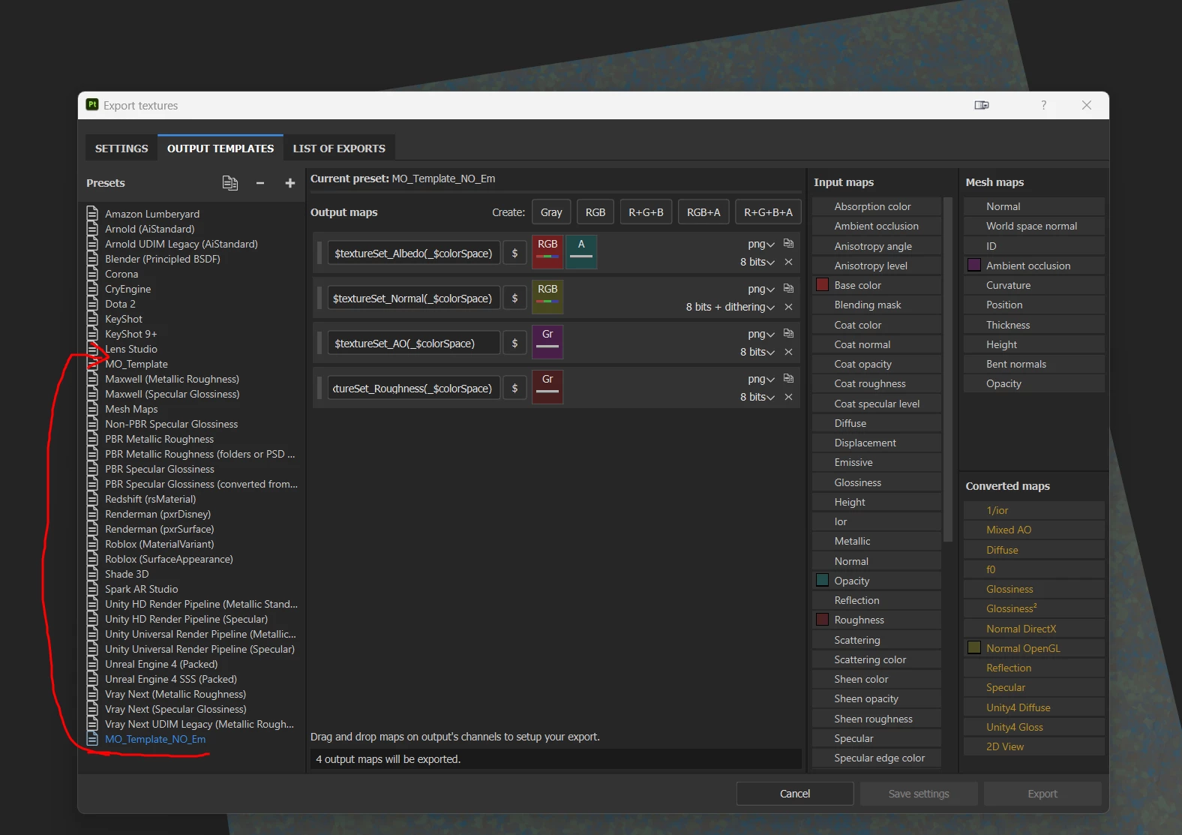Duplicate the AO output map row
This screenshot has width=1182, height=835.
(788, 333)
